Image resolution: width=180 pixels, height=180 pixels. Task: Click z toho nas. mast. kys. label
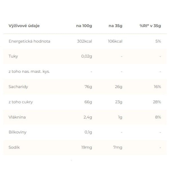(x=29, y=71)
